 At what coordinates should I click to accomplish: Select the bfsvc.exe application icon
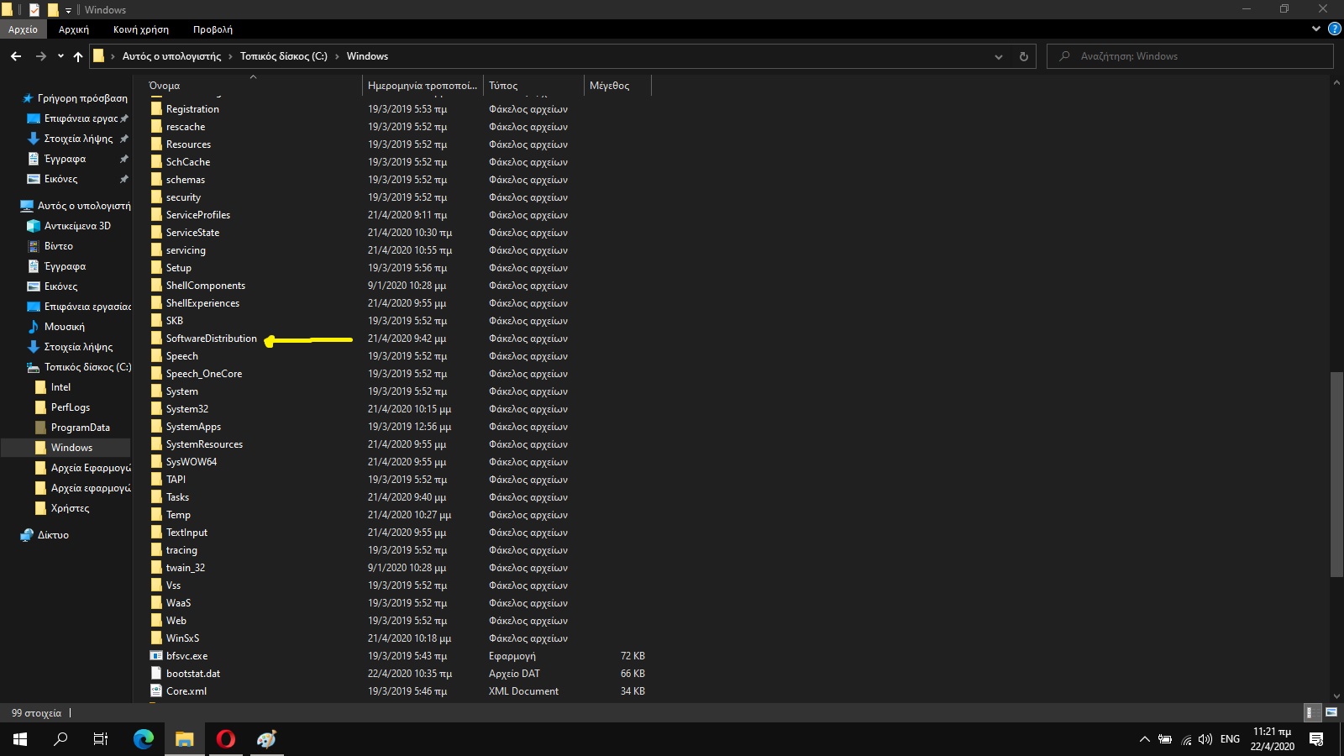(x=156, y=656)
